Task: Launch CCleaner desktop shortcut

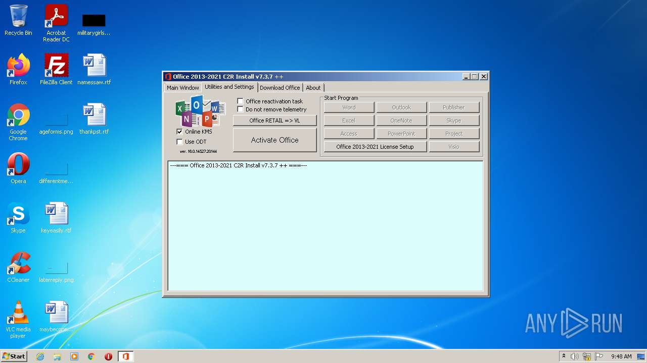Action: (18, 267)
